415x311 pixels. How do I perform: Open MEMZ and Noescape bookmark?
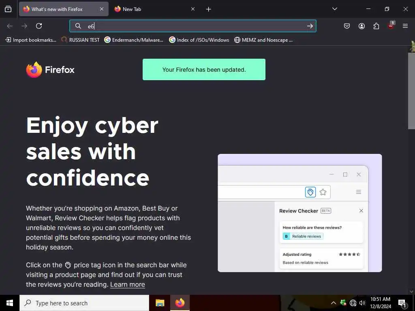(x=263, y=40)
